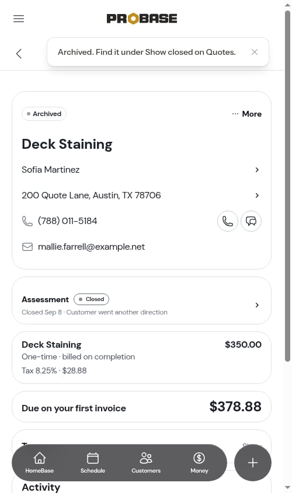The height and width of the screenshot is (493, 292).
Task: Click the $350.00 price
Action: coord(243,345)
